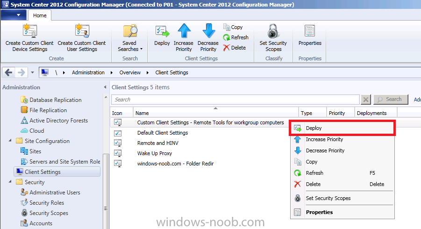
Task: Choose Copy from context menu
Action: coord(342,162)
